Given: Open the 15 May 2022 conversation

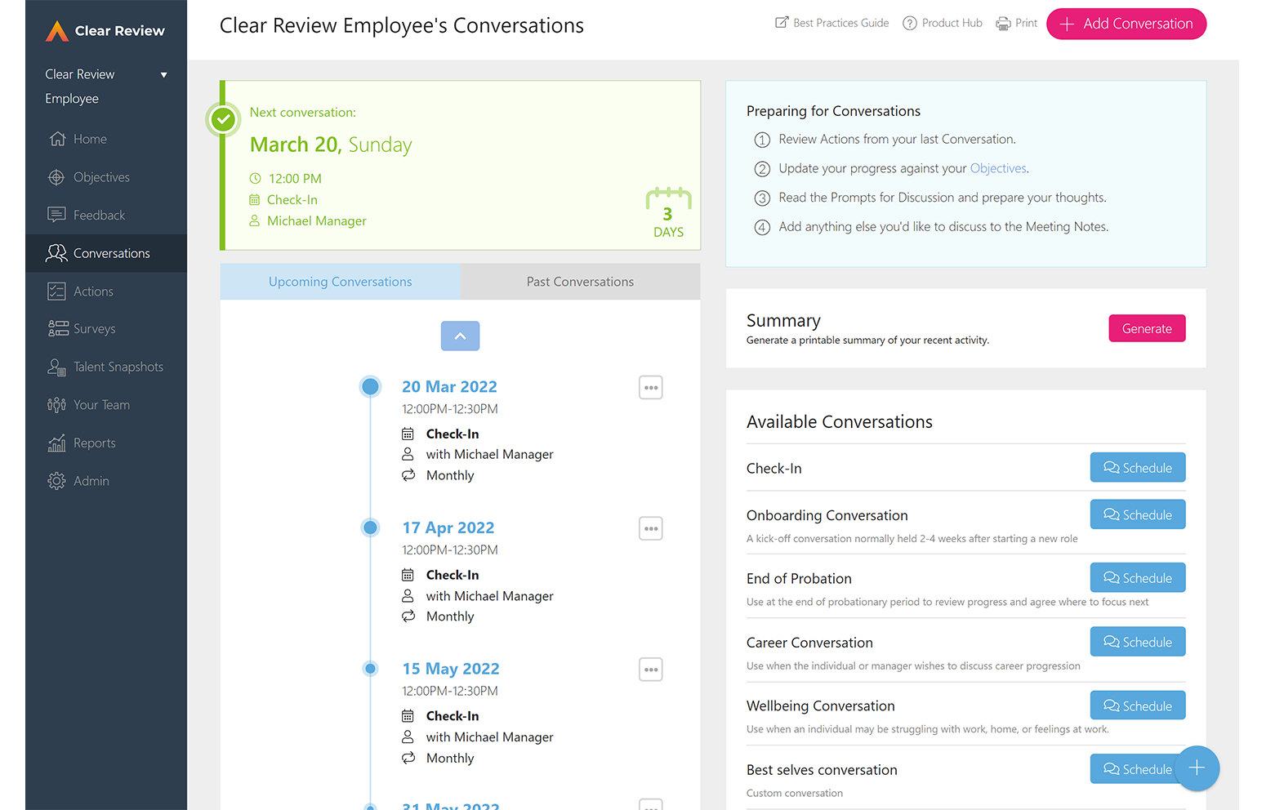Looking at the screenshot, I should click(451, 669).
